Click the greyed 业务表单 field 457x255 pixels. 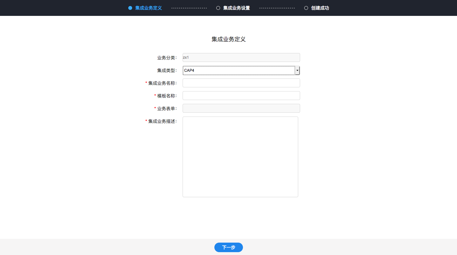coord(241,108)
